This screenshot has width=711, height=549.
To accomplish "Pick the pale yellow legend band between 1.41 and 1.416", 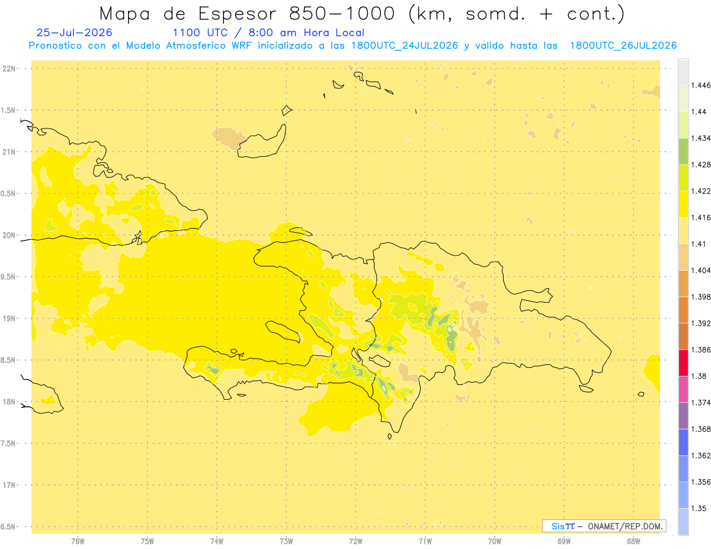I will point(683,230).
